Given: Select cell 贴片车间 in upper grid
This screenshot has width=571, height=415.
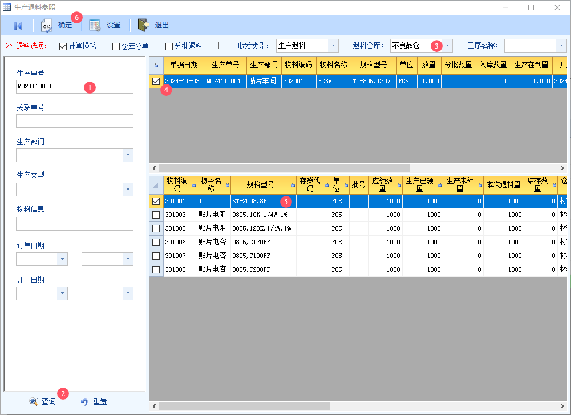Looking at the screenshot, I should [264, 81].
